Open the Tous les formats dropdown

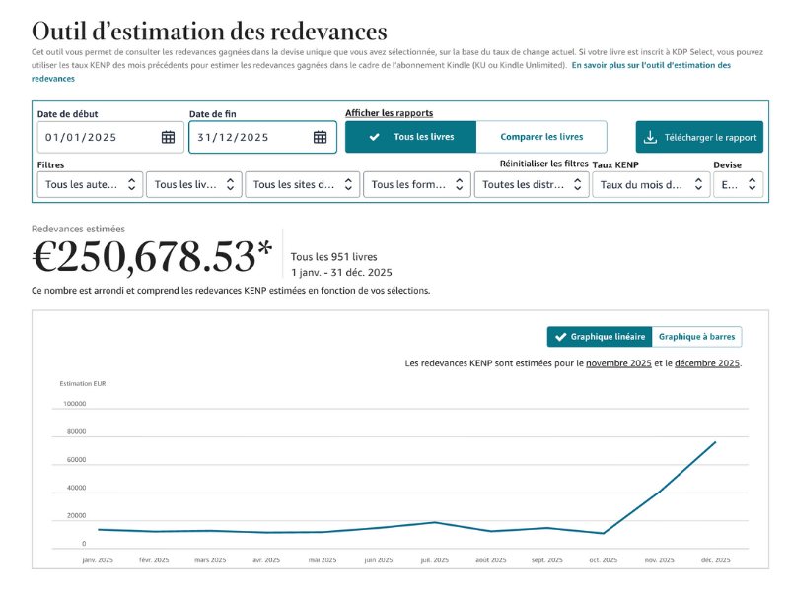(418, 184)
